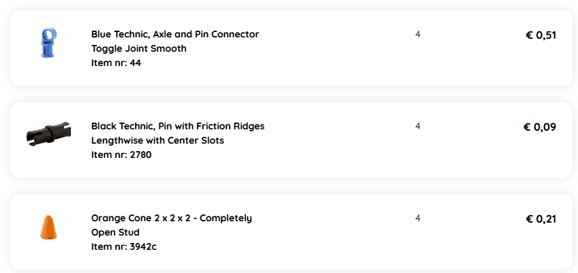Click quantity 4 for the Orange Cone
Viewport: 578px width, 273px height.
coord(418,218)
